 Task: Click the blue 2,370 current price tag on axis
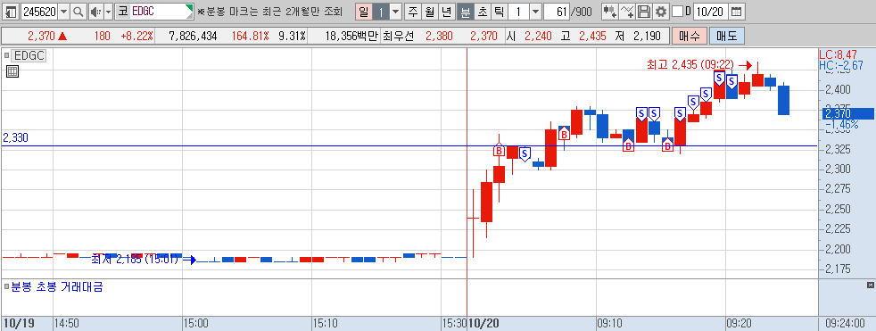[847, 113]
